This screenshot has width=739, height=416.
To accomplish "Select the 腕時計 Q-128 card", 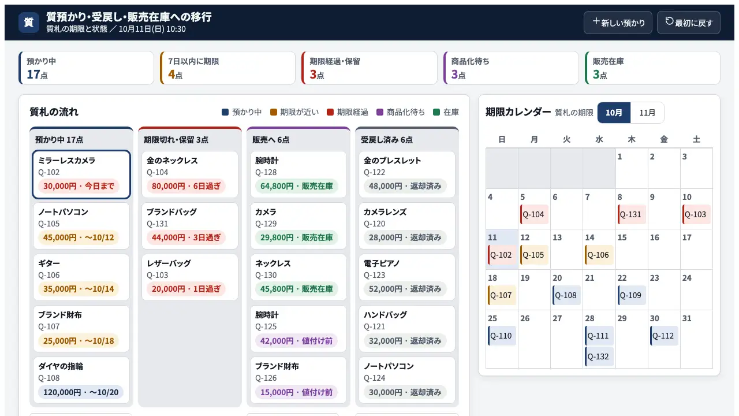I will click(x=298, y=174).
